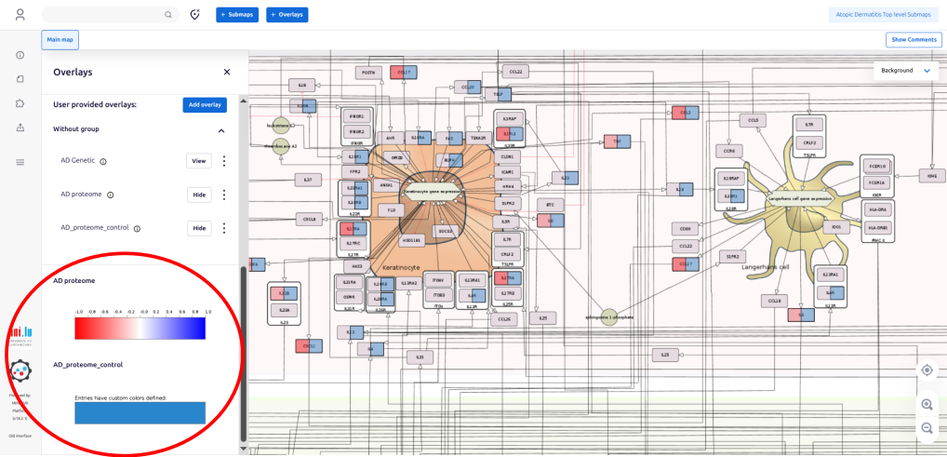The width and height of the screenshot is (947, 457).
Task: View the AD Genetic overlay
Action: [x=199, y=161]
